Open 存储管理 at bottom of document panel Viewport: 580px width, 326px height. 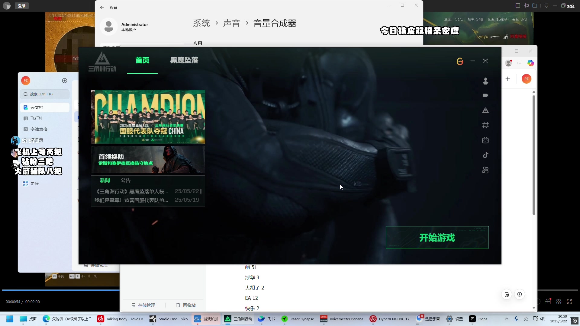[x=143, y=305]
